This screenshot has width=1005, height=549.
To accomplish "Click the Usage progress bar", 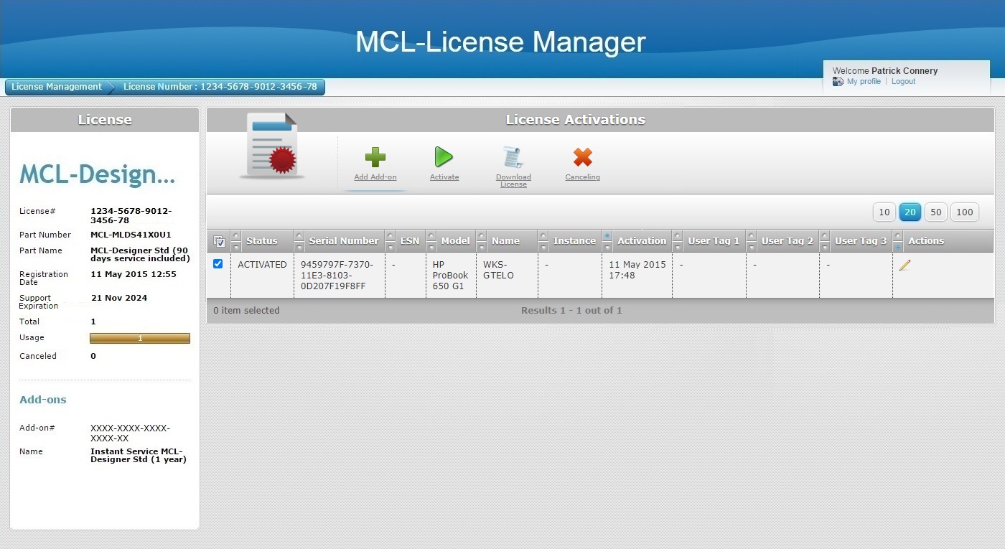I will click(x=140, y=338).
